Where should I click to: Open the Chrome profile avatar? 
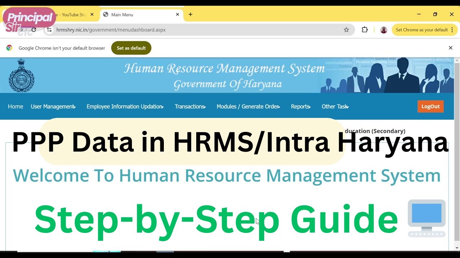384,30
